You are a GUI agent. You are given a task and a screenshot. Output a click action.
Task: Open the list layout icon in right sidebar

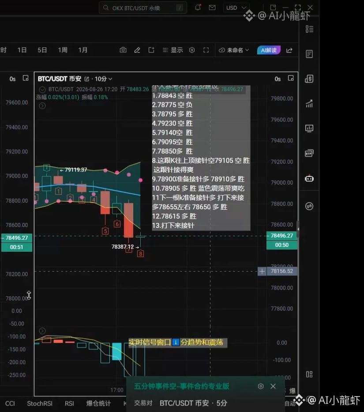pos(309,29)
